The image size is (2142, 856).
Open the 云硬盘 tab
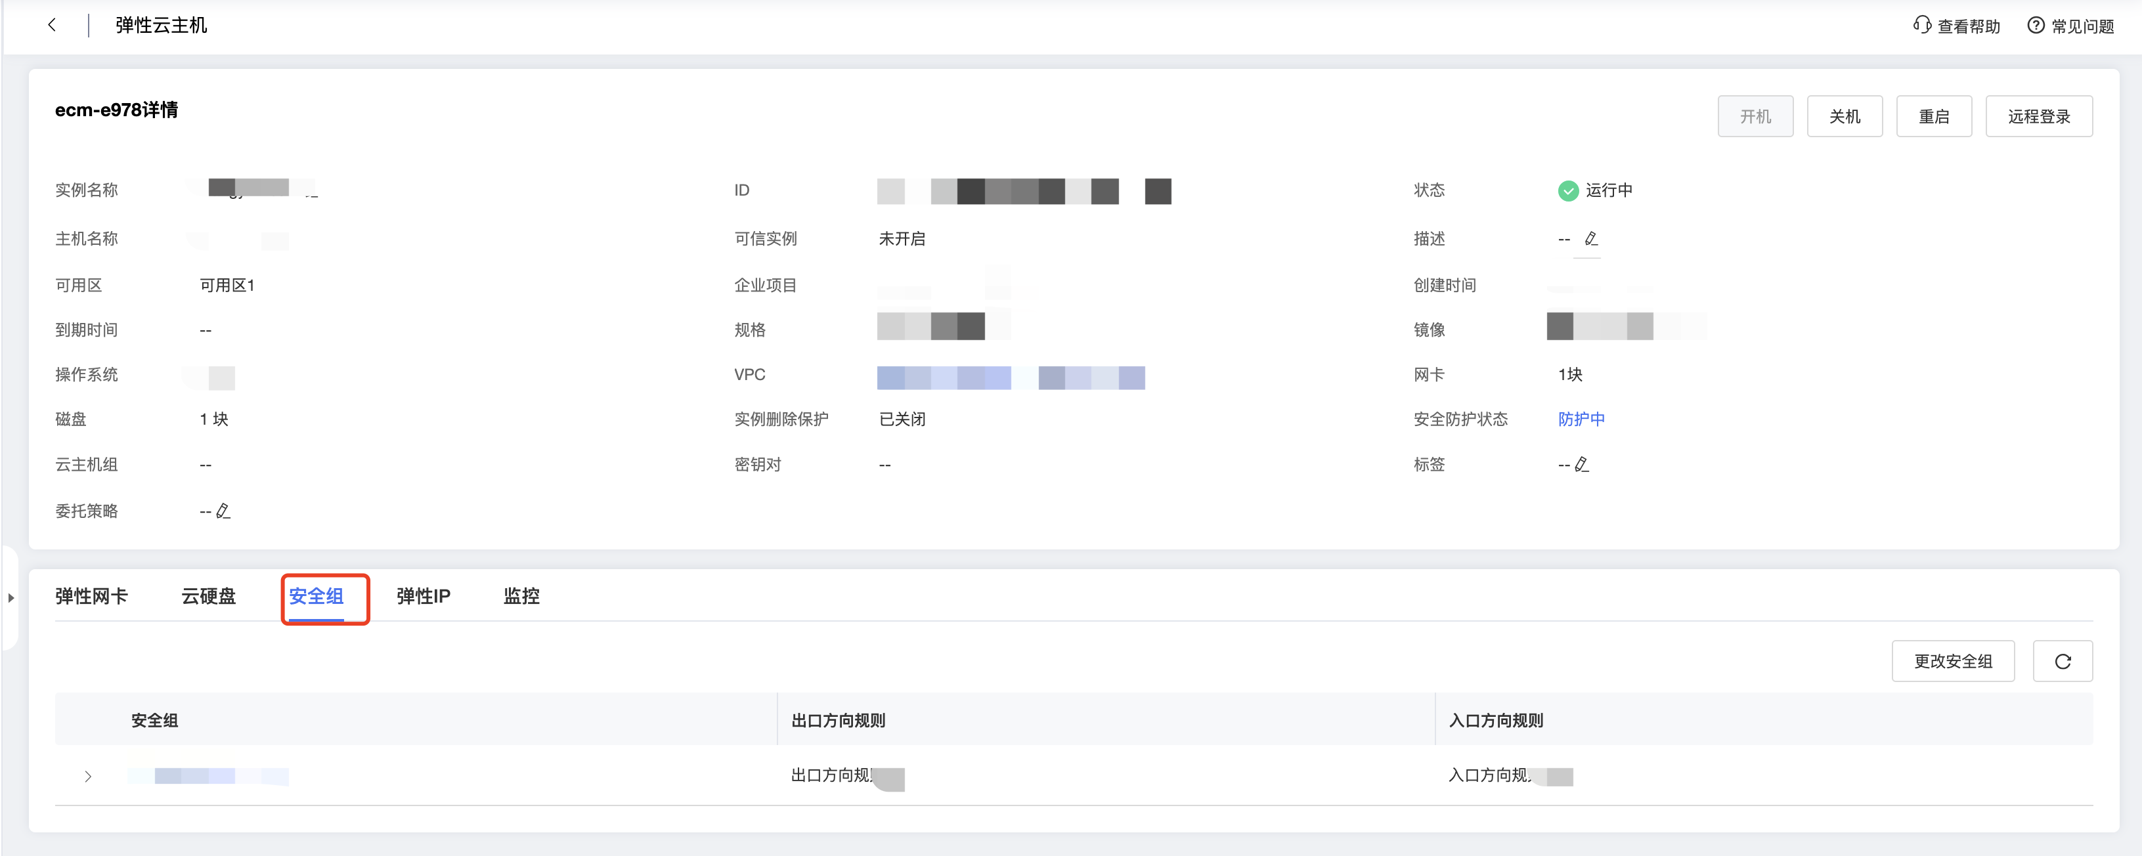[x=209, y=597]
